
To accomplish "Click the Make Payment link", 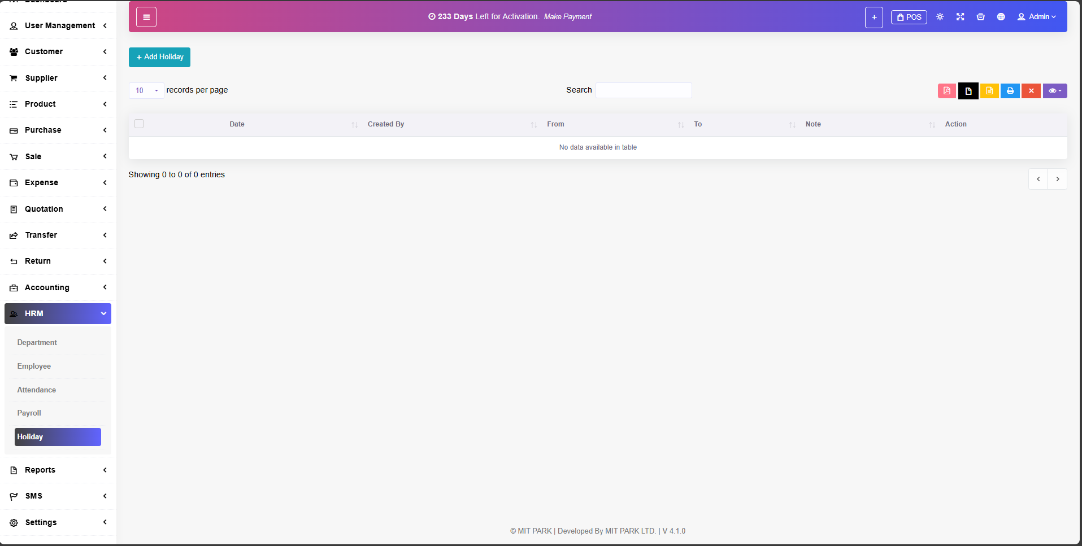I will tap(567, 17).
